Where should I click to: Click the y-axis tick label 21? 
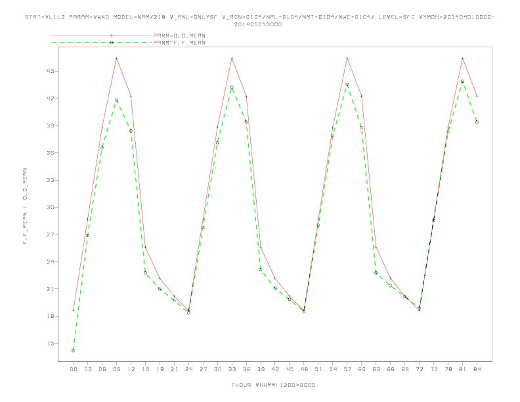tap(51, 288)
